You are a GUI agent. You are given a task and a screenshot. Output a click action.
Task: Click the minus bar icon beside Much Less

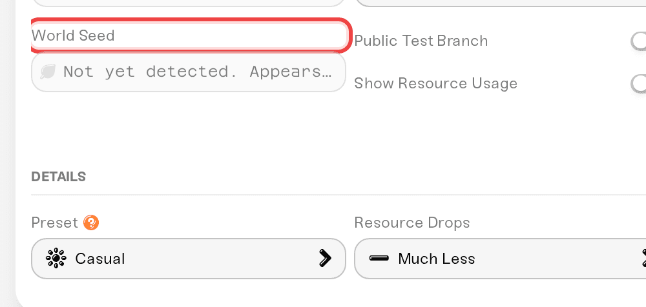[x=379, y=259]
